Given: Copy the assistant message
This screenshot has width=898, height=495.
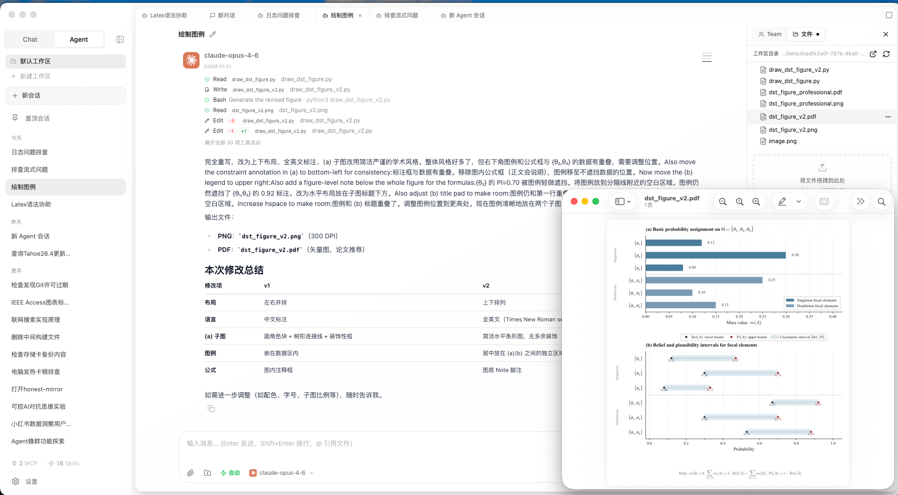Looking at the screenshot, I should 211,409.
